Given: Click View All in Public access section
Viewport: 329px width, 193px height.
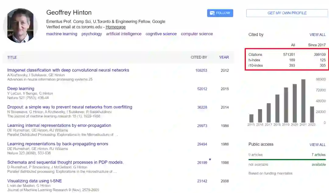Looking at the screenshot, I should coord(317,145).
